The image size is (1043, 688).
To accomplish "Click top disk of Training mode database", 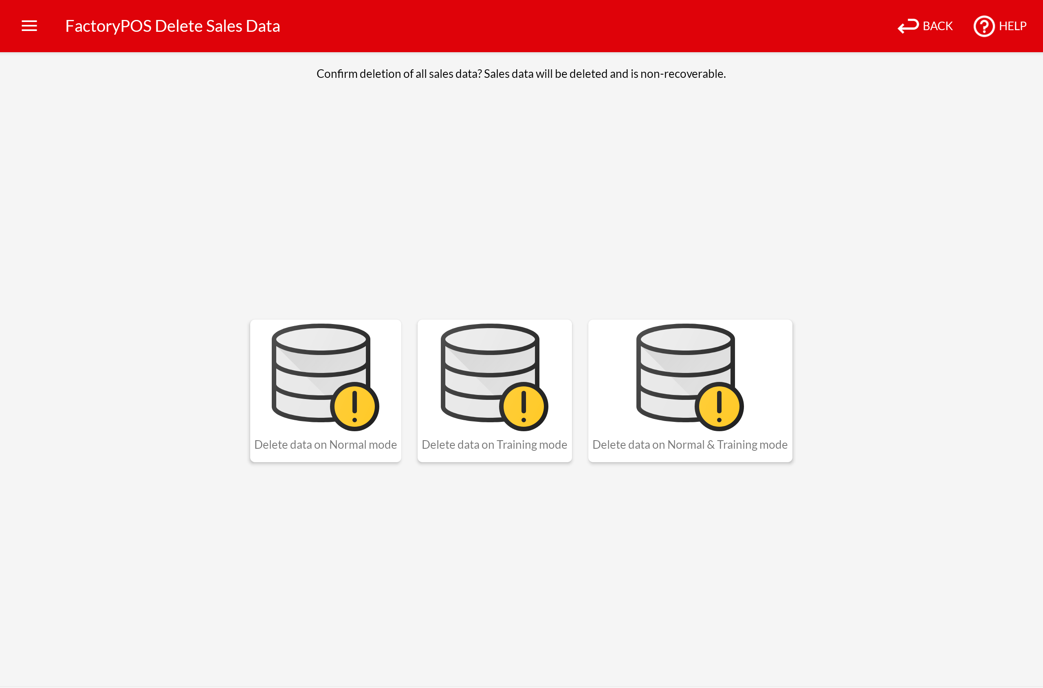I will click(490, 339).
